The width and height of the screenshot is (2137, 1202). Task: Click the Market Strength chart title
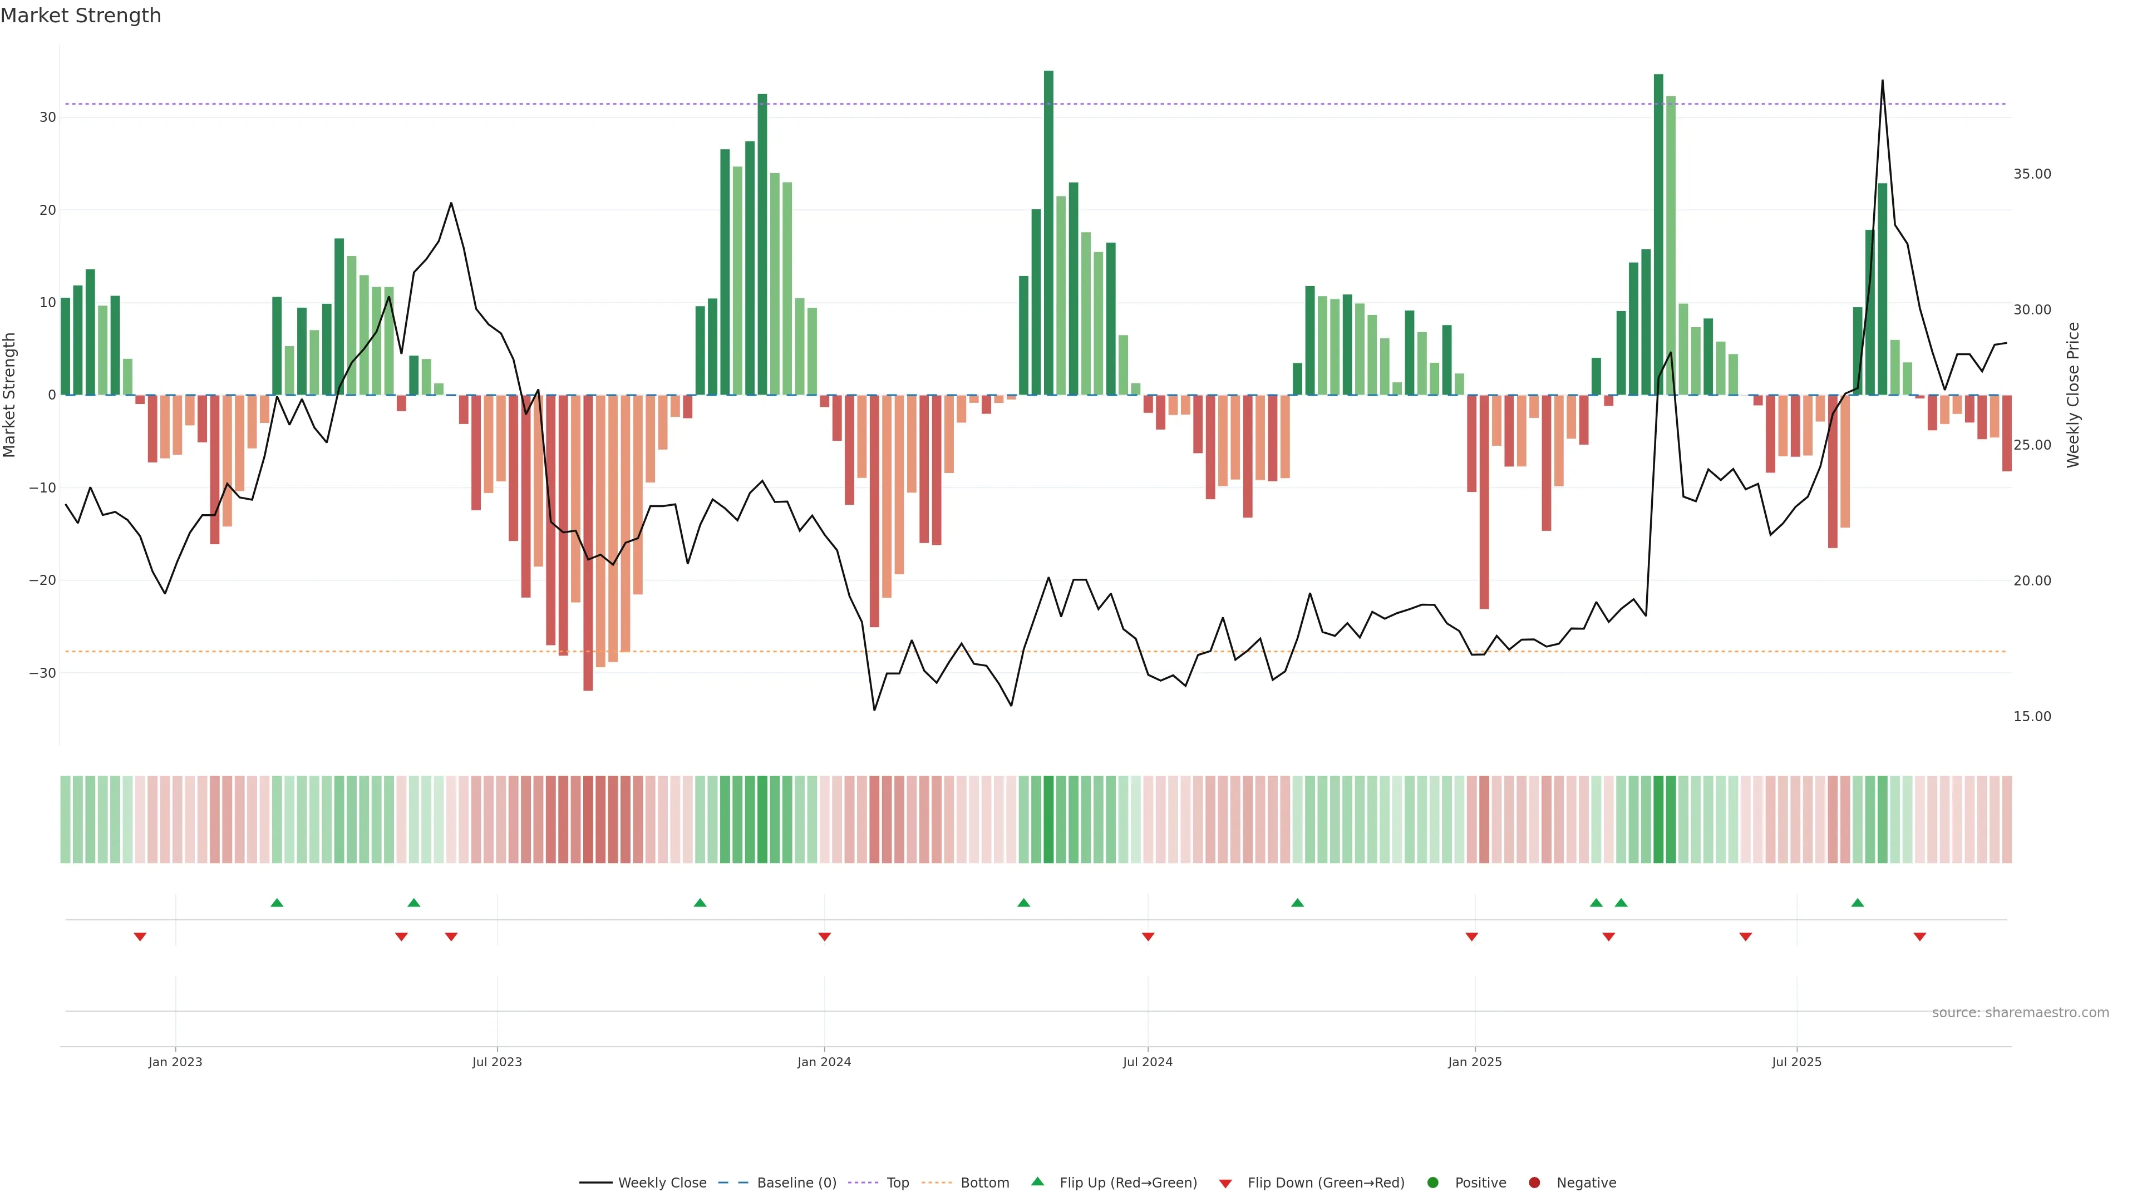pyautogui.click(x=81, y=16)
